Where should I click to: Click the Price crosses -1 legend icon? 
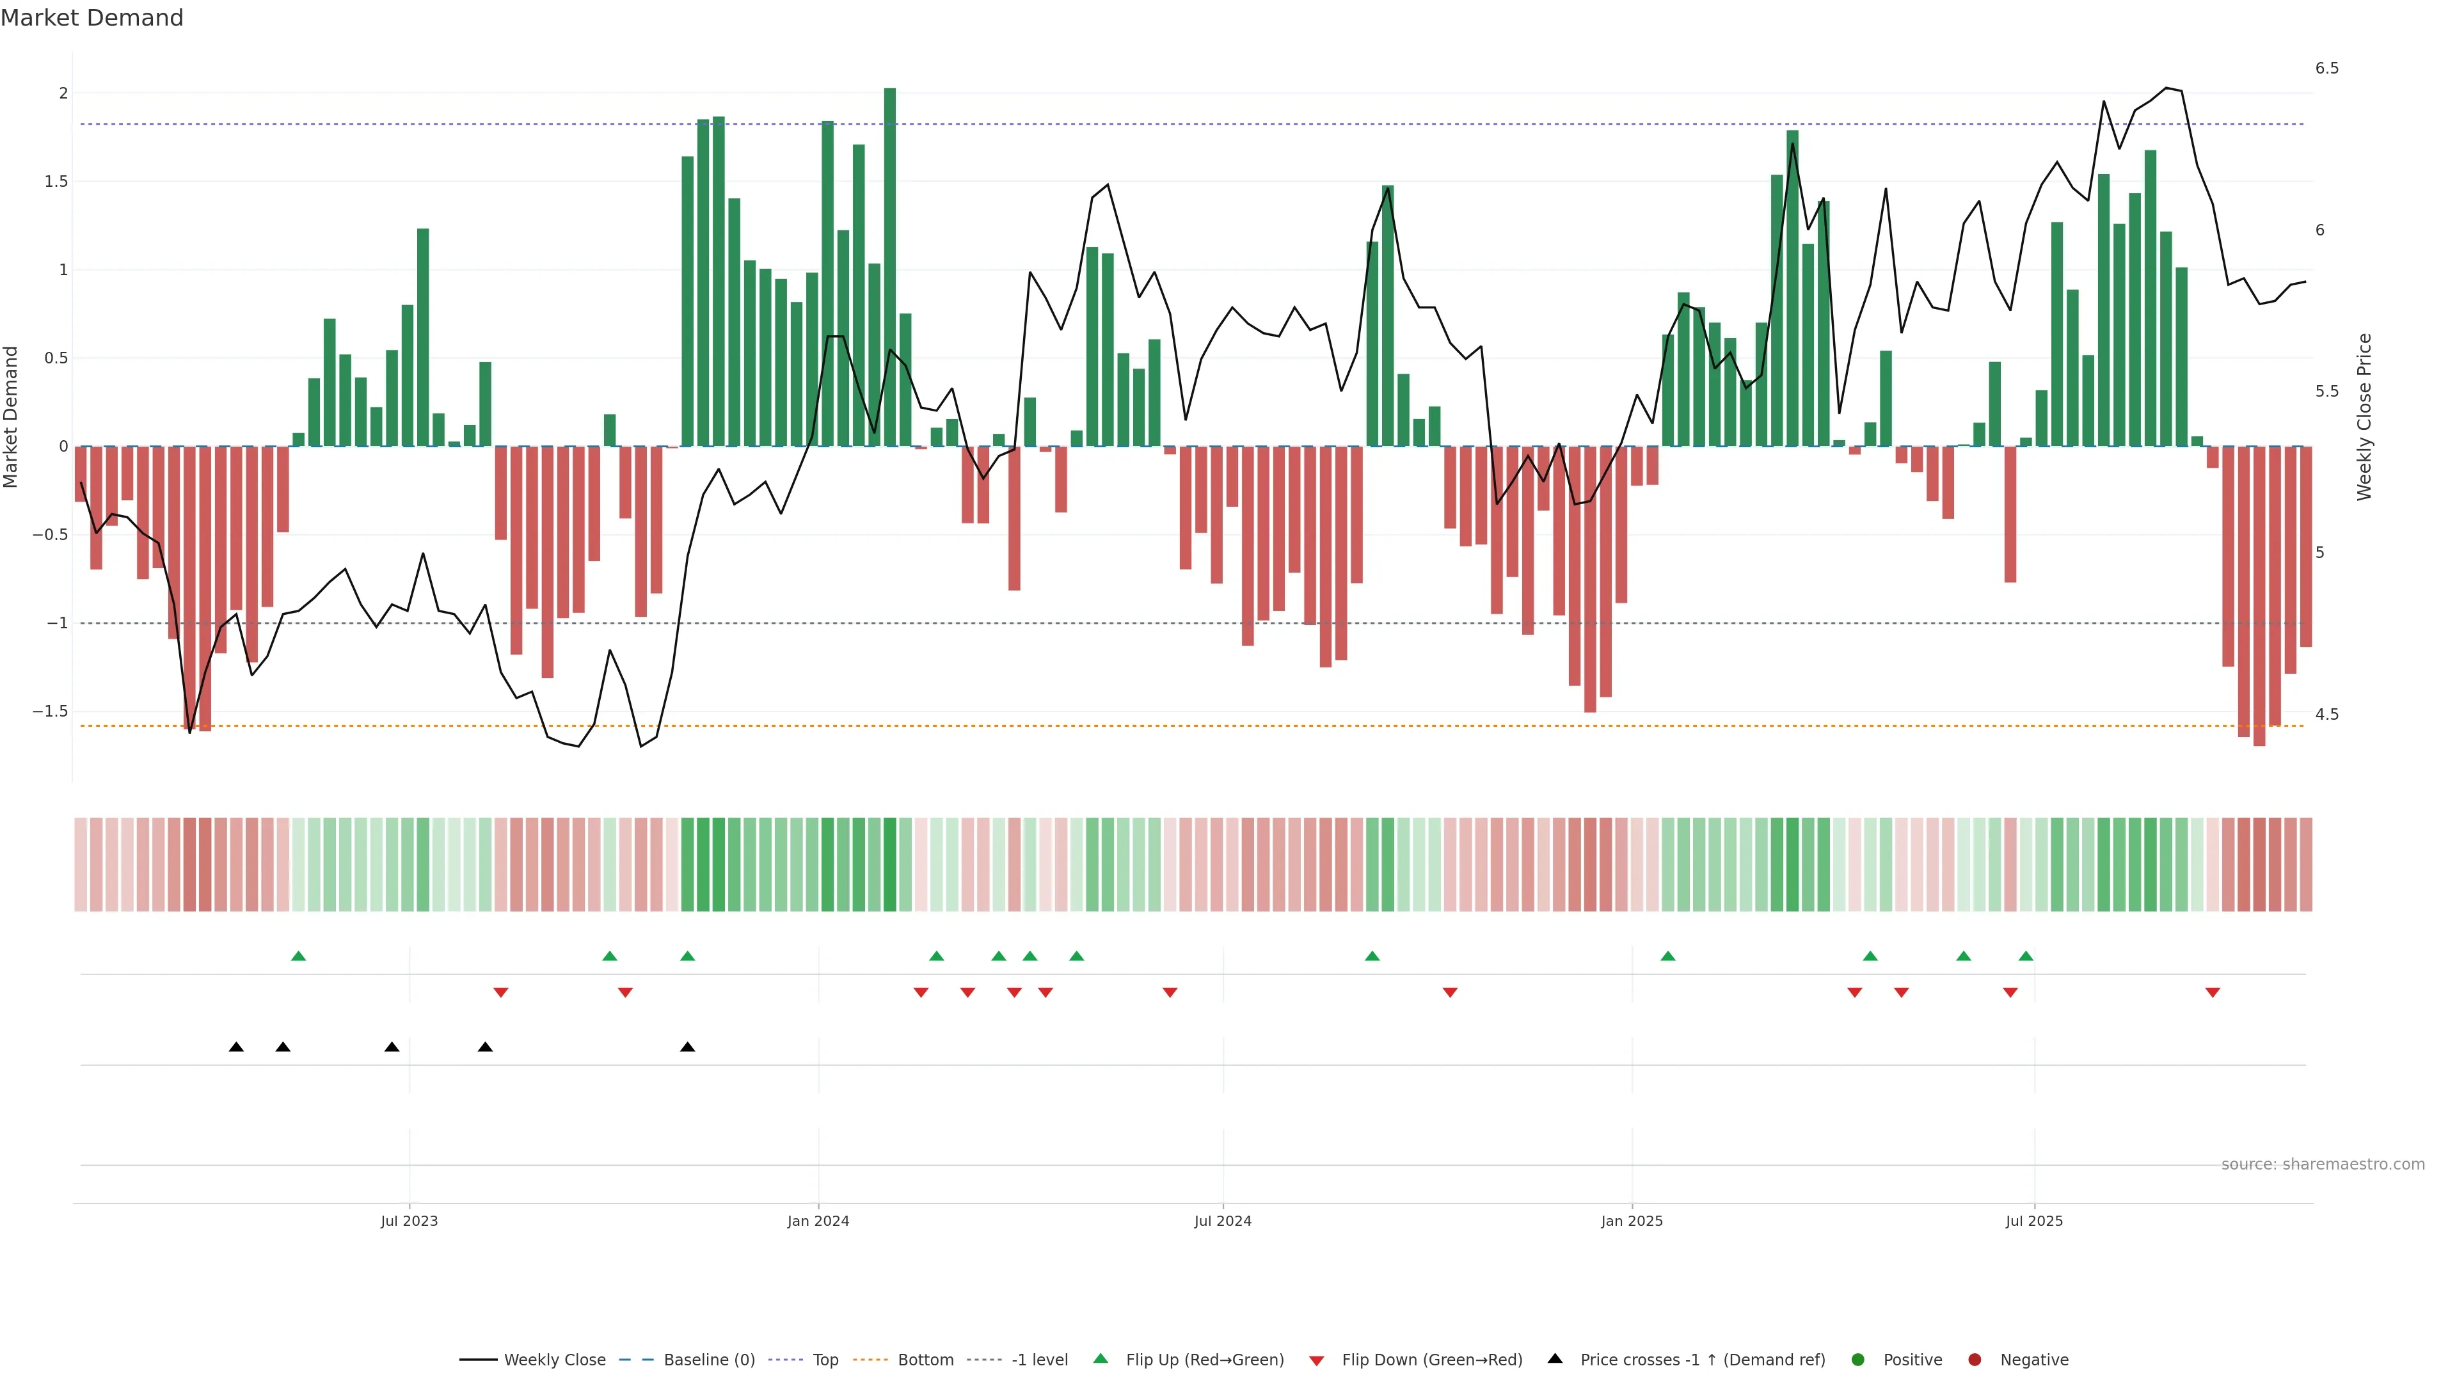pyautogui.click(x=1555, y=1358)
